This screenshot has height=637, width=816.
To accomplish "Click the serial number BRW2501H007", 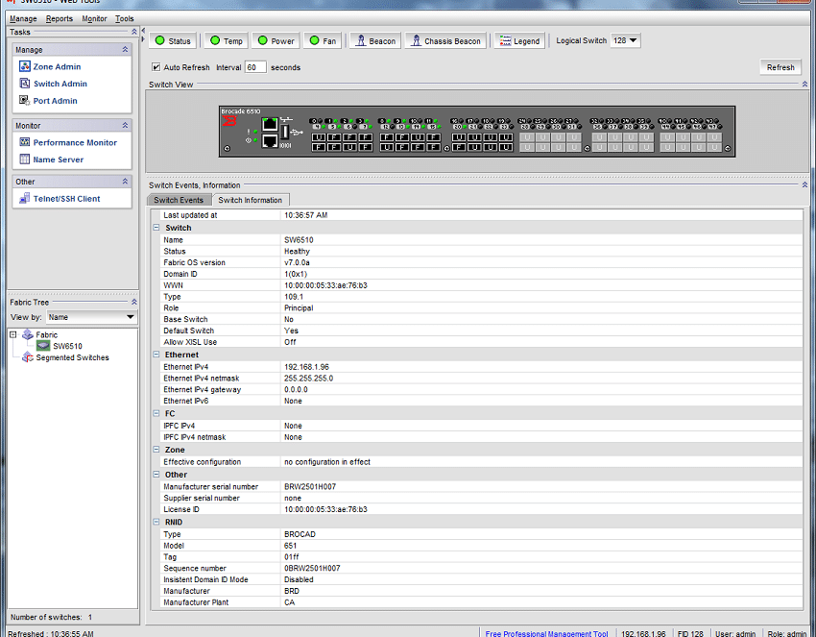I will click(310, 486).
